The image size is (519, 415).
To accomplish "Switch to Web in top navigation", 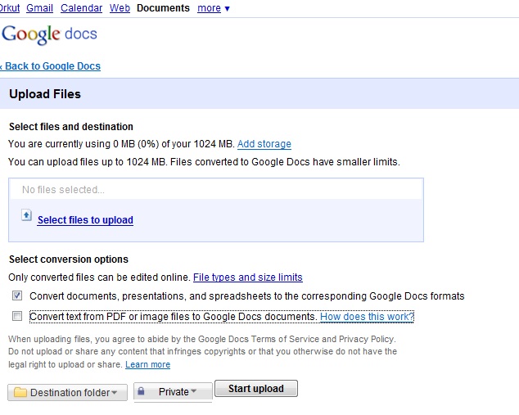I will pyautogui.click(x=120, y=8).
